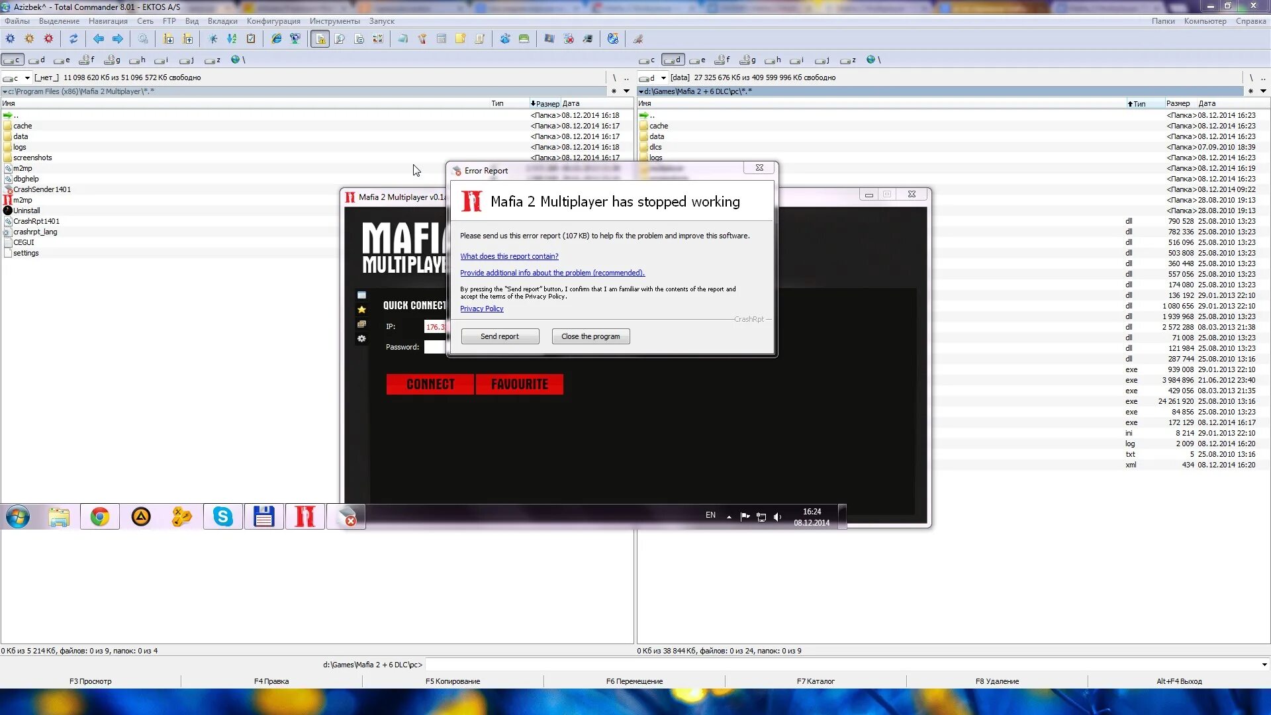The image size is (1271, 715).
Task: Open the Конфигурация menu
Action: point(273,21)
